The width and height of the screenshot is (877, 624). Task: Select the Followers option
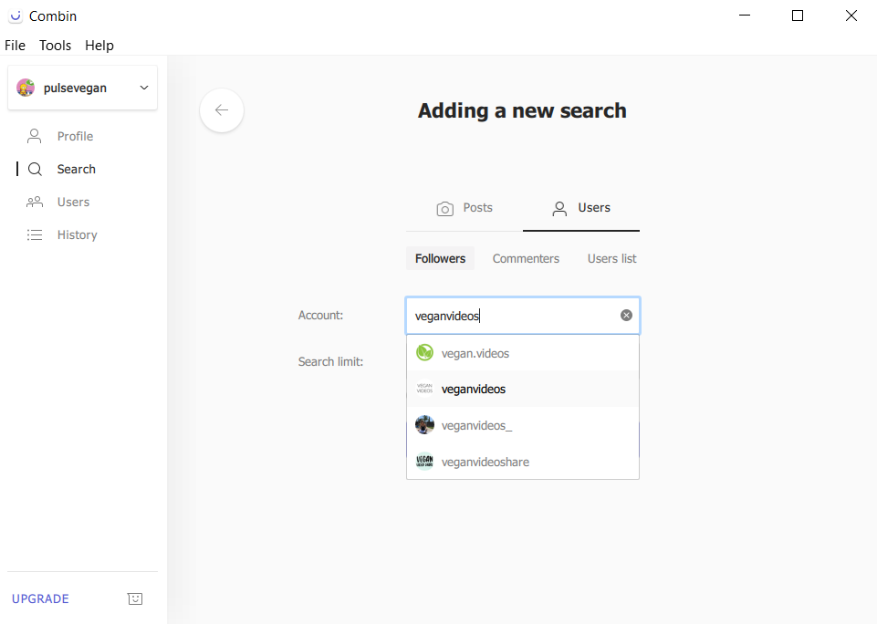tap(440, 258)
